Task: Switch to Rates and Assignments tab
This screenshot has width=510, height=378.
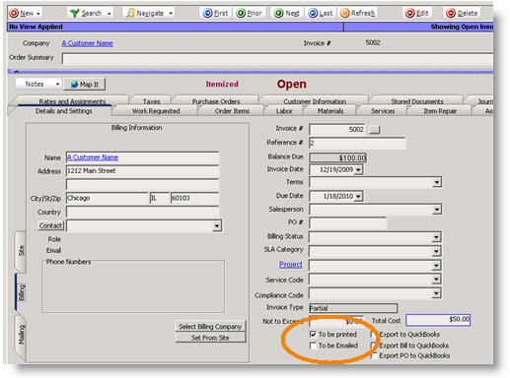Action: tap(72, 101)
